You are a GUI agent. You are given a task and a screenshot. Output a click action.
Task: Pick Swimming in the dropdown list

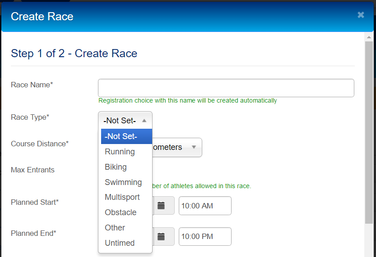click(x=123, y=182)
